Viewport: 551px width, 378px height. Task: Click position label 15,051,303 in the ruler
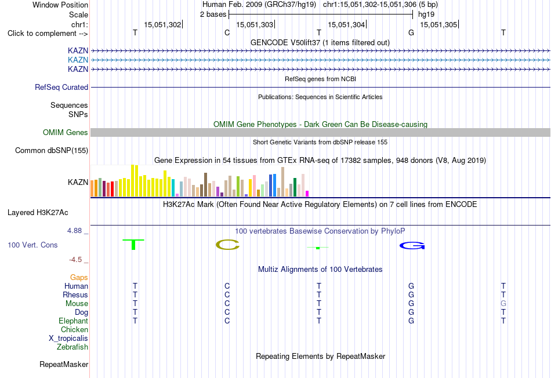[x=255, y=24]
